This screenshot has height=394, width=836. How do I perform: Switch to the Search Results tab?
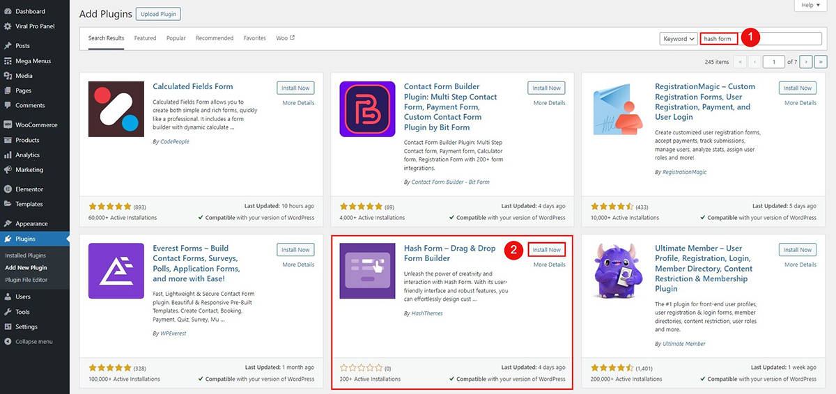click(x=106, y=38)
